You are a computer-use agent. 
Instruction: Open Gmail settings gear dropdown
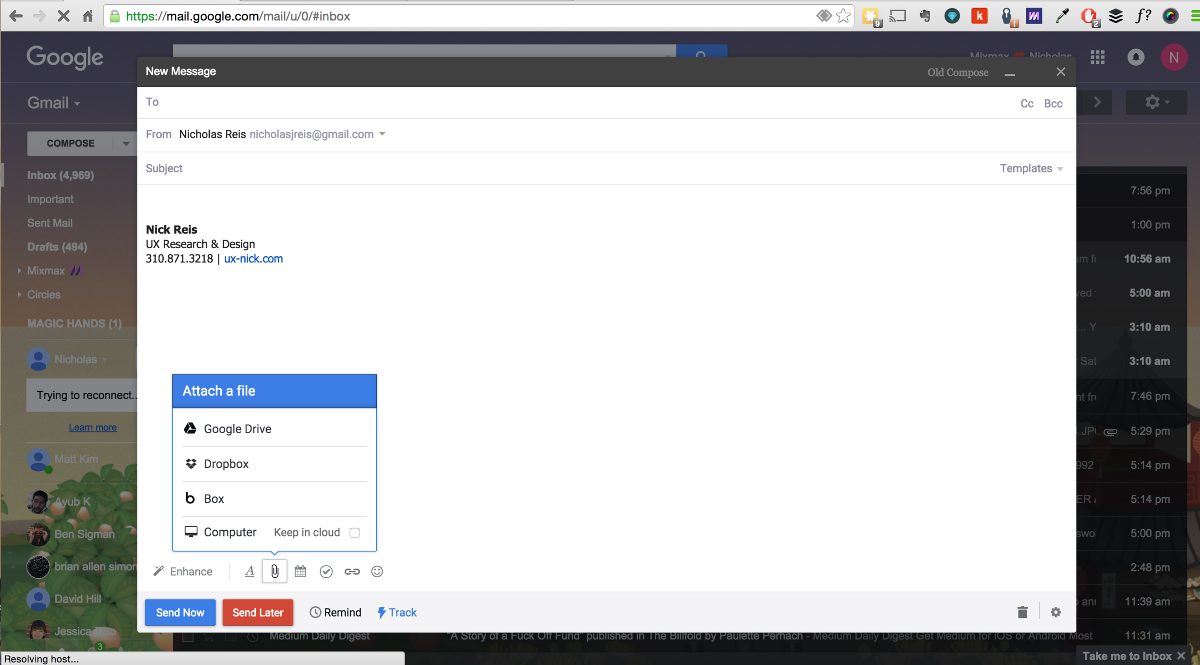[x=1156, y=102]
